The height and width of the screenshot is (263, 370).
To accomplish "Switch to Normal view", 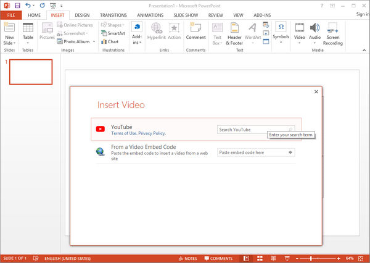I will tap(246, 259).
